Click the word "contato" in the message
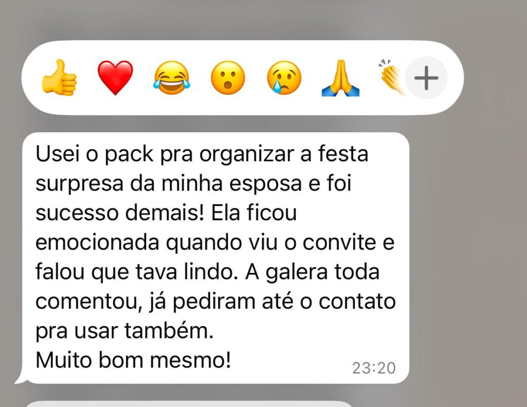The height and width of the screenshot is (407, 527). coord(357,302)
